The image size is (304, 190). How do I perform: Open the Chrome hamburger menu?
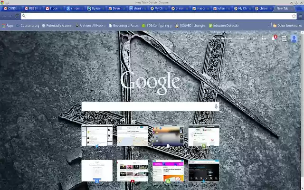(301, 16)
